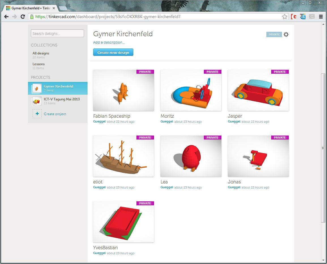Image resolution: width=327 pixels, height=264 pixels.
Task: Click the address bar URL
Action: point(108,17)
